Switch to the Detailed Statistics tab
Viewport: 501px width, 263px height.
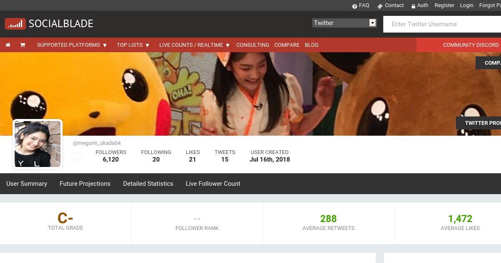[x=148, y=184]
